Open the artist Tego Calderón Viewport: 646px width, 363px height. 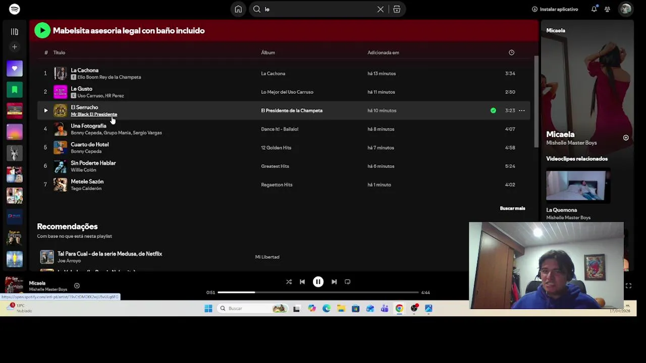[x=86, y=189]
